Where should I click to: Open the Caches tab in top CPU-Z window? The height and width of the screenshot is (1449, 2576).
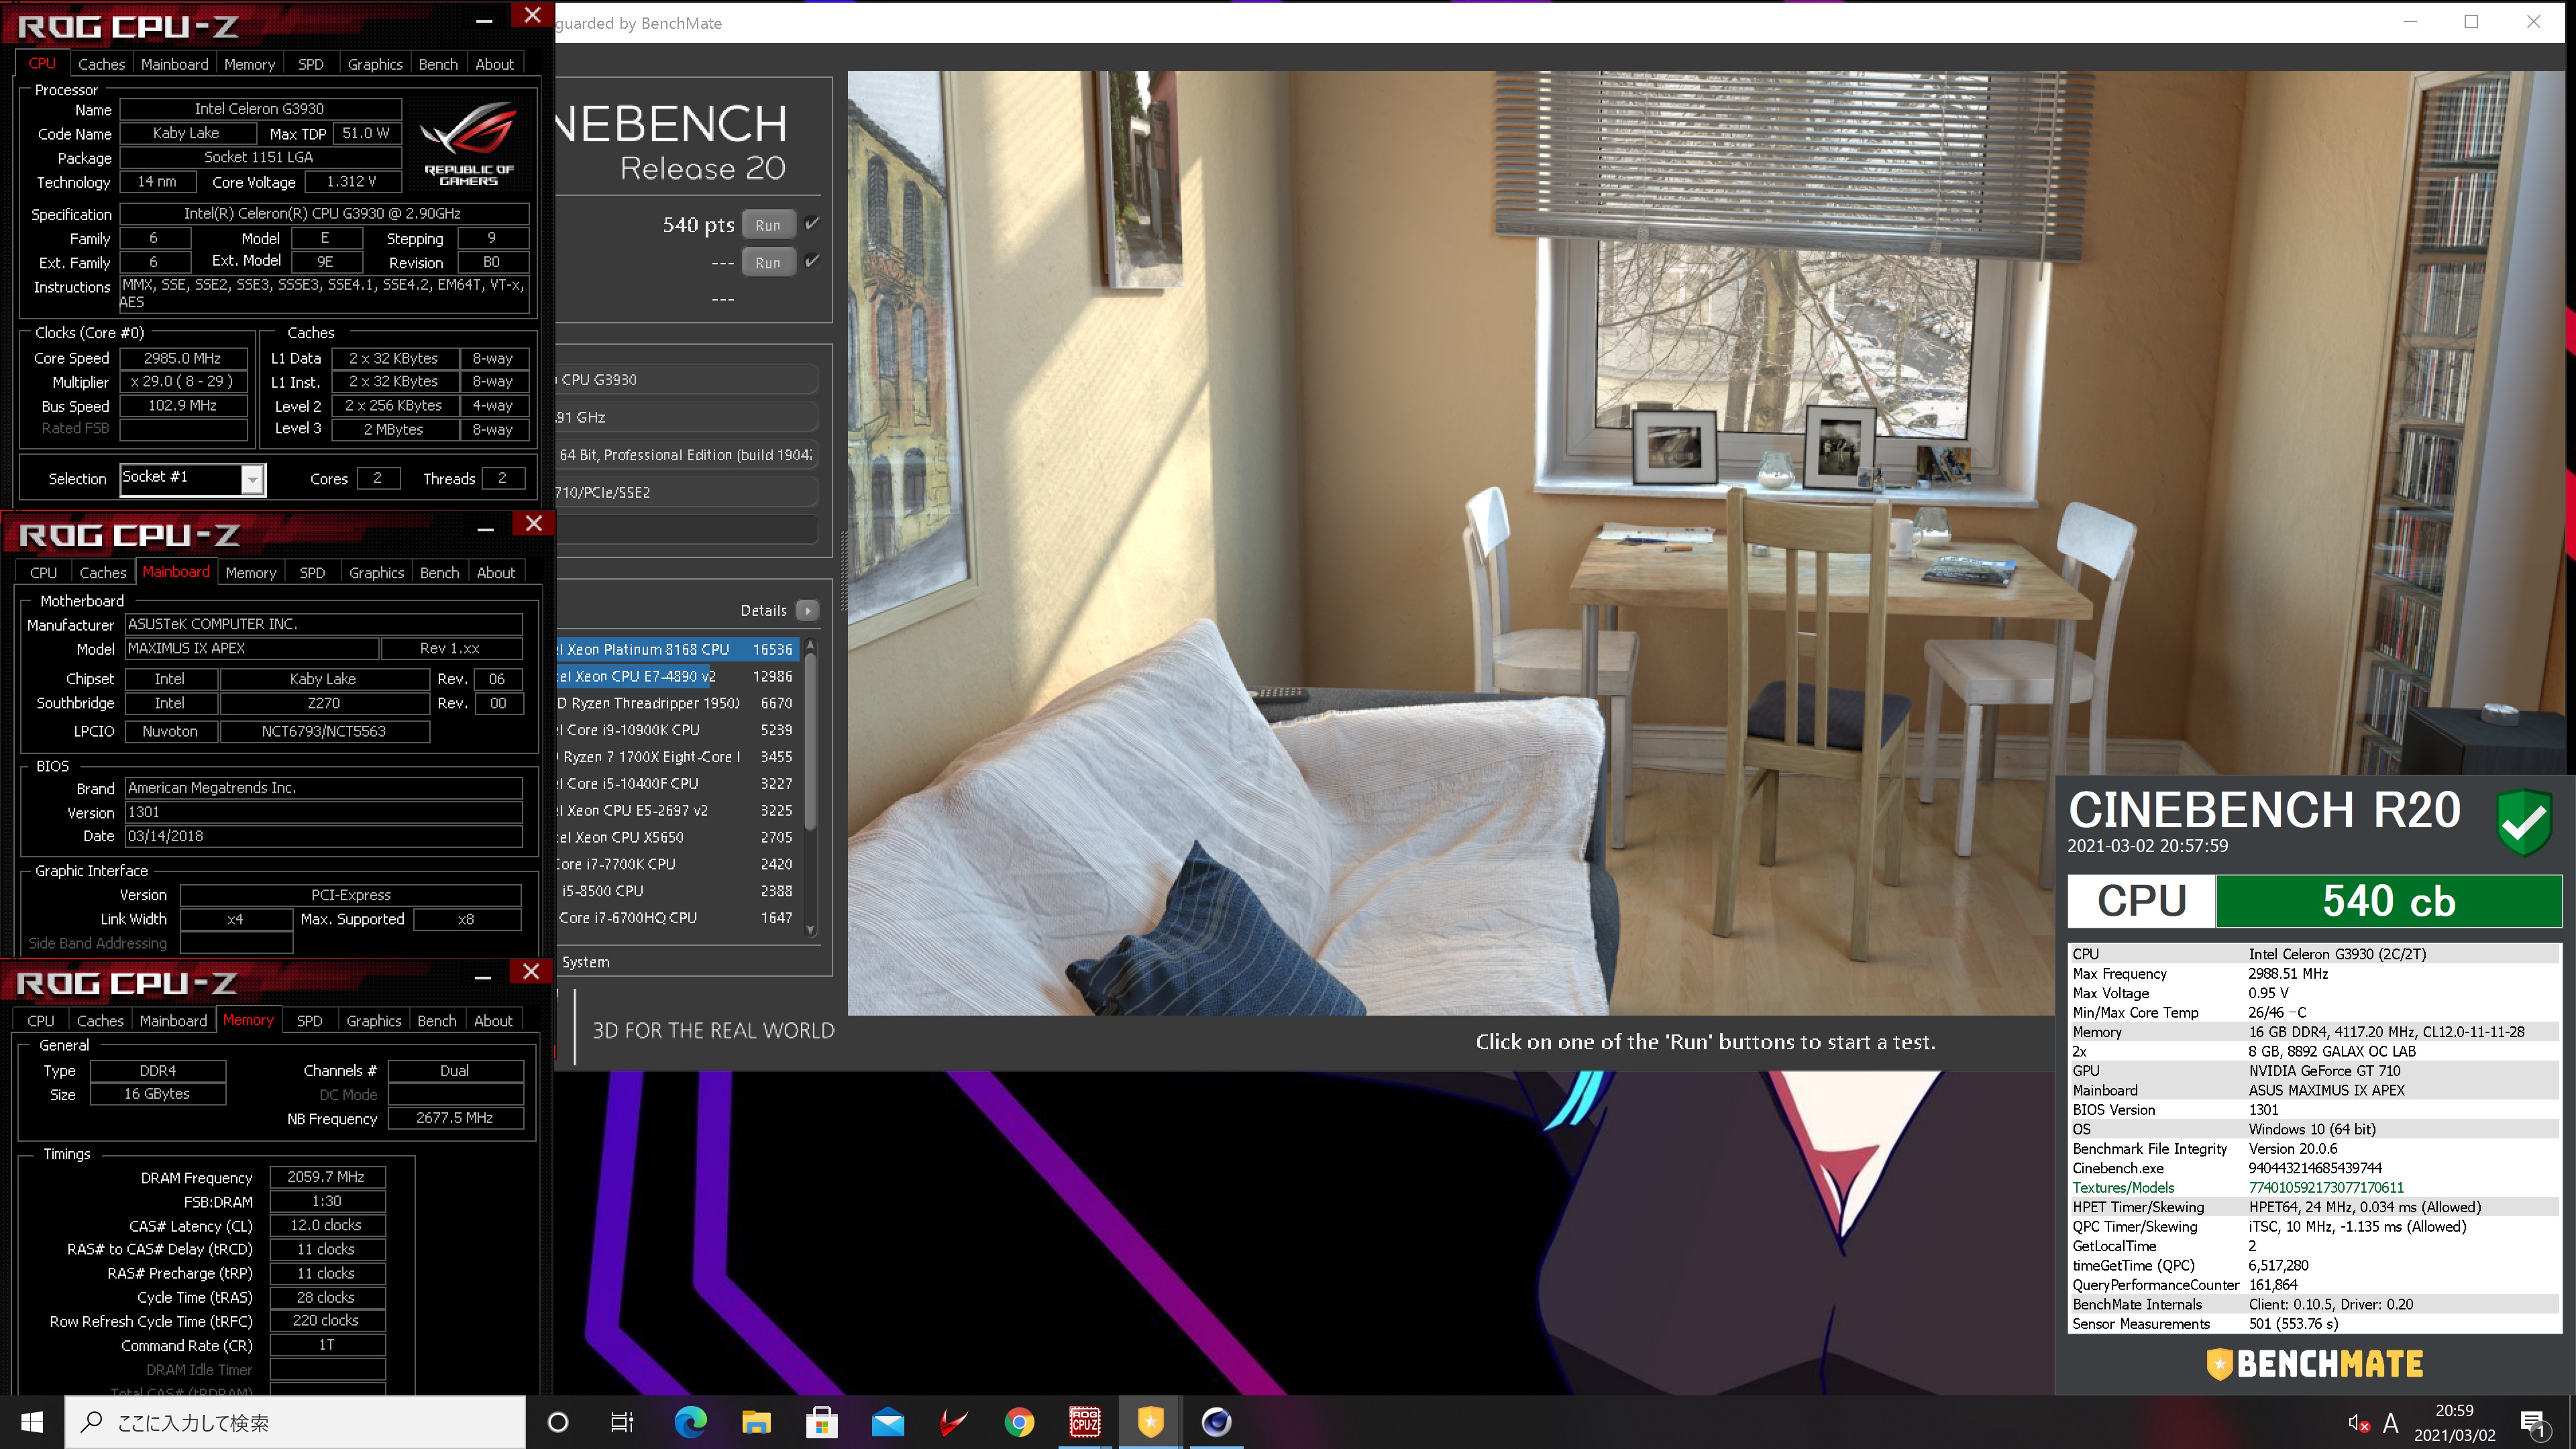pyautogui.click(x=102, y=64)
